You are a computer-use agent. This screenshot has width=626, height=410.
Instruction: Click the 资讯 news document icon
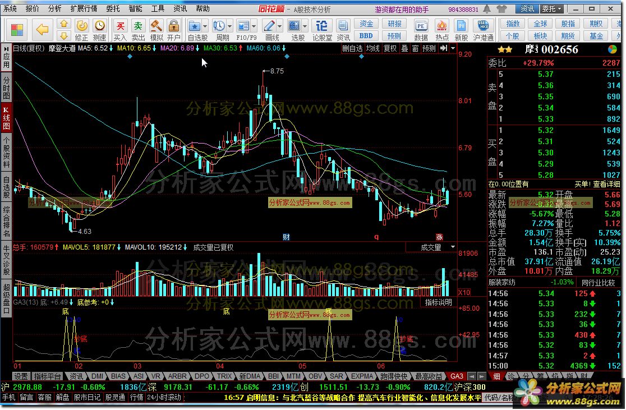pyautogui.click(x=343, y=30)
